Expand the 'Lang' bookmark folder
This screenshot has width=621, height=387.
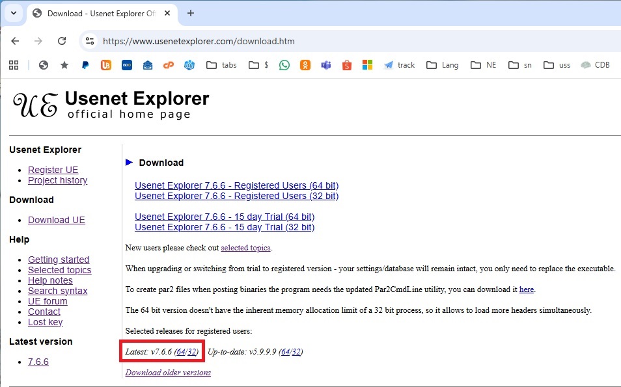pos(442,65)
